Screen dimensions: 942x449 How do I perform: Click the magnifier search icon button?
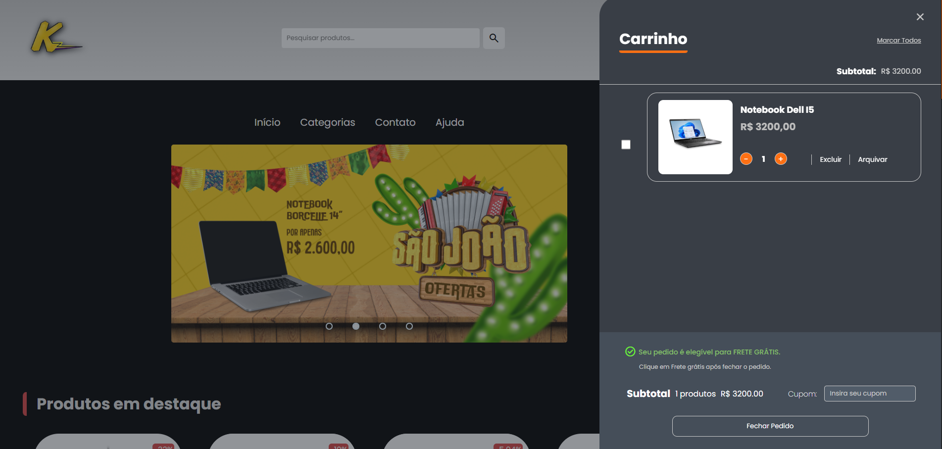click(x=494, y=38)
